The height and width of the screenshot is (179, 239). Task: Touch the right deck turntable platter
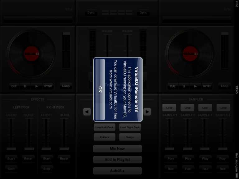pos(190,54)
